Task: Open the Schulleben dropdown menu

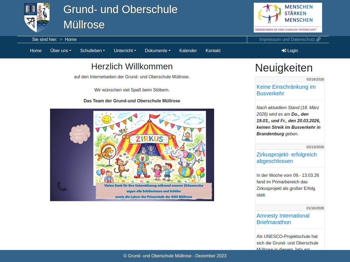Action: pos(92,51)
